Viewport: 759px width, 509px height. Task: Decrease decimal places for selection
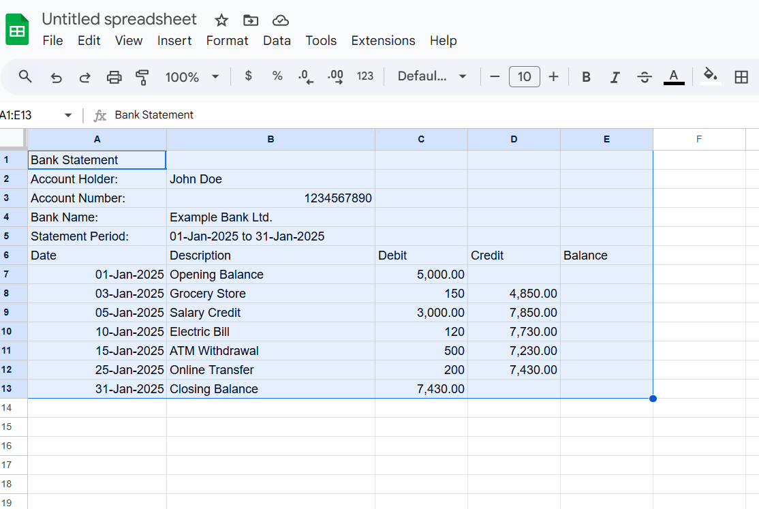[305, 76]
